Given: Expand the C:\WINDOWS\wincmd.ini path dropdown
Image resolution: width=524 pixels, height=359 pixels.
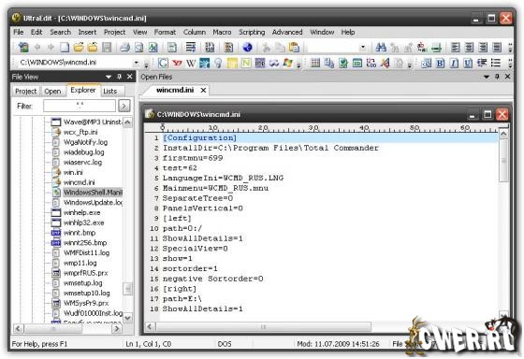Looking at the screenshot, I should coord(137,63).
